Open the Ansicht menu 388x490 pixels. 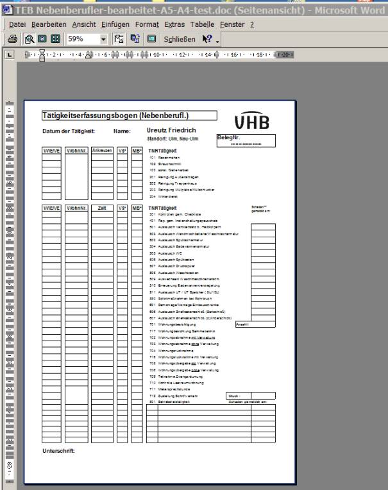point(84,24)
